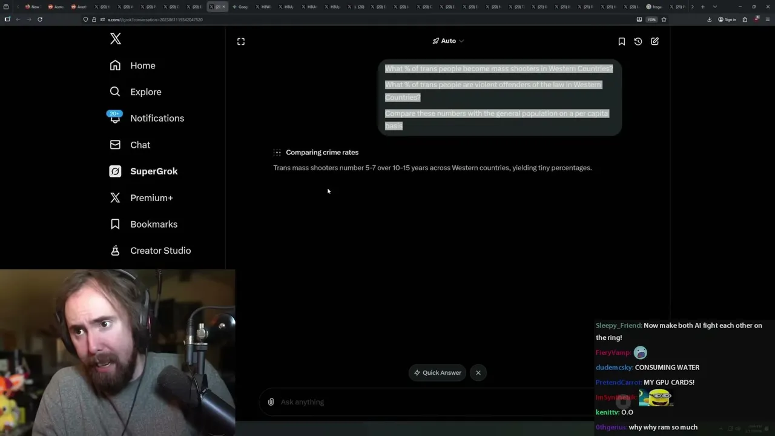
Task: Click the Comparing crime rates thinking header
Action: 322,153
